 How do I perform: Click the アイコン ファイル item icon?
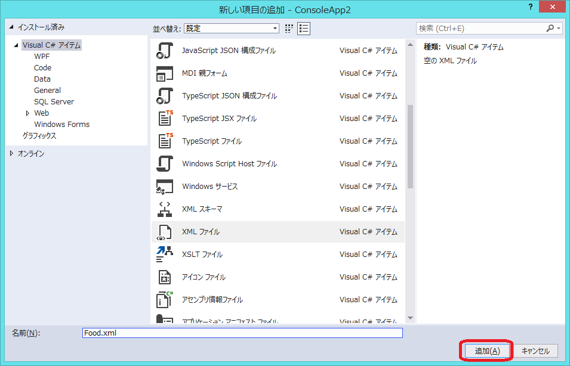pos(165,277)
